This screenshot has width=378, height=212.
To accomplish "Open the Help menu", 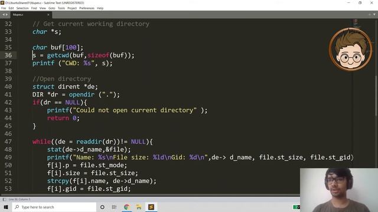I will [x=100, y=8].
